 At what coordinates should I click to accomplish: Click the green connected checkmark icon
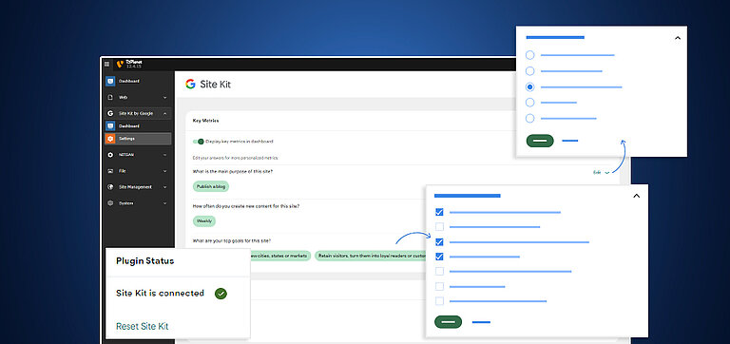click(221, 294)
